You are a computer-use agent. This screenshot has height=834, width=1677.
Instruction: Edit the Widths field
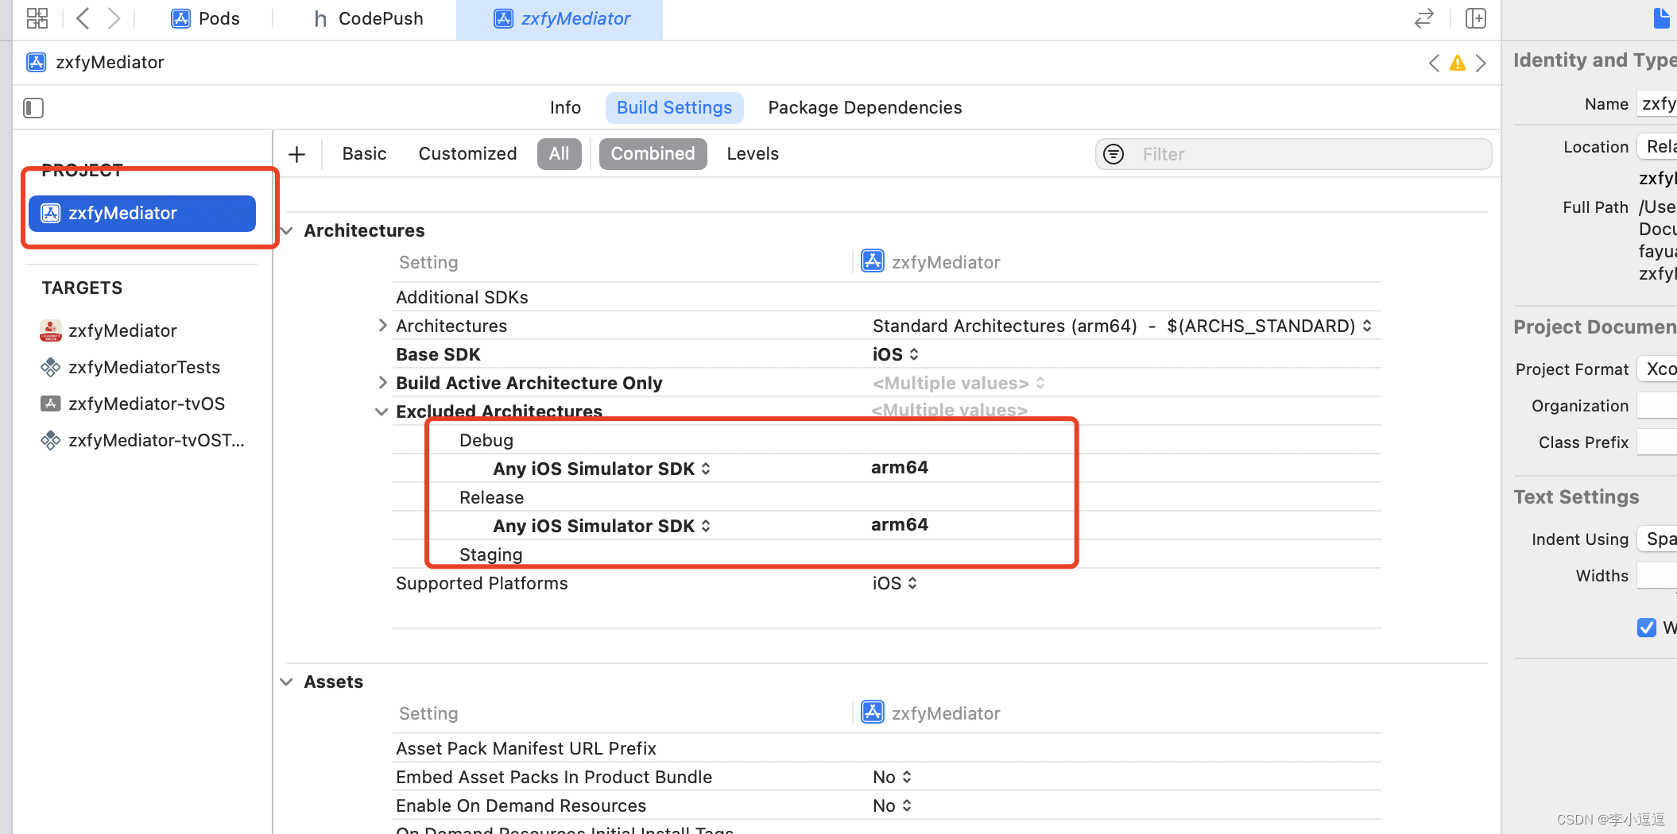1657,576
